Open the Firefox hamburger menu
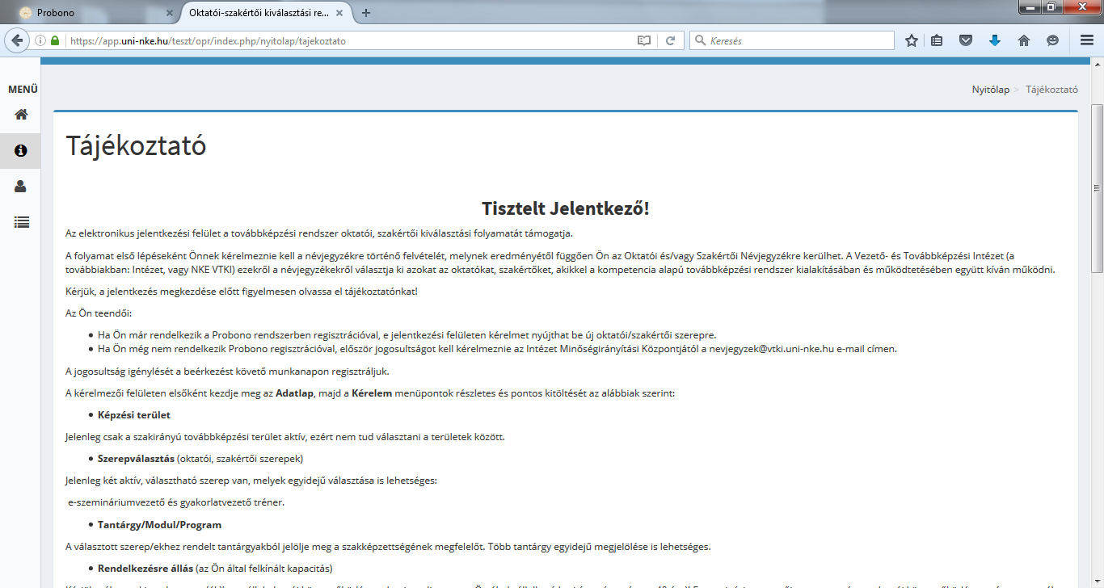The image size is (1104, 588). point(1086,40)
